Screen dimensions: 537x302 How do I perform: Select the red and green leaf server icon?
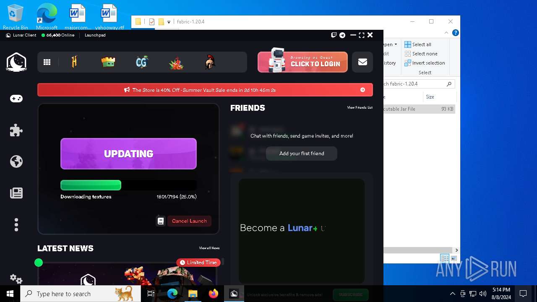[176, 62]
